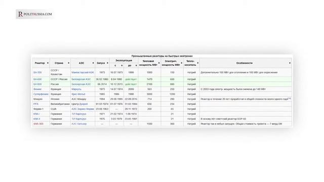
Task: Open Белоярская АЭС link in БН-600 row
Action: tap(81, 79)
